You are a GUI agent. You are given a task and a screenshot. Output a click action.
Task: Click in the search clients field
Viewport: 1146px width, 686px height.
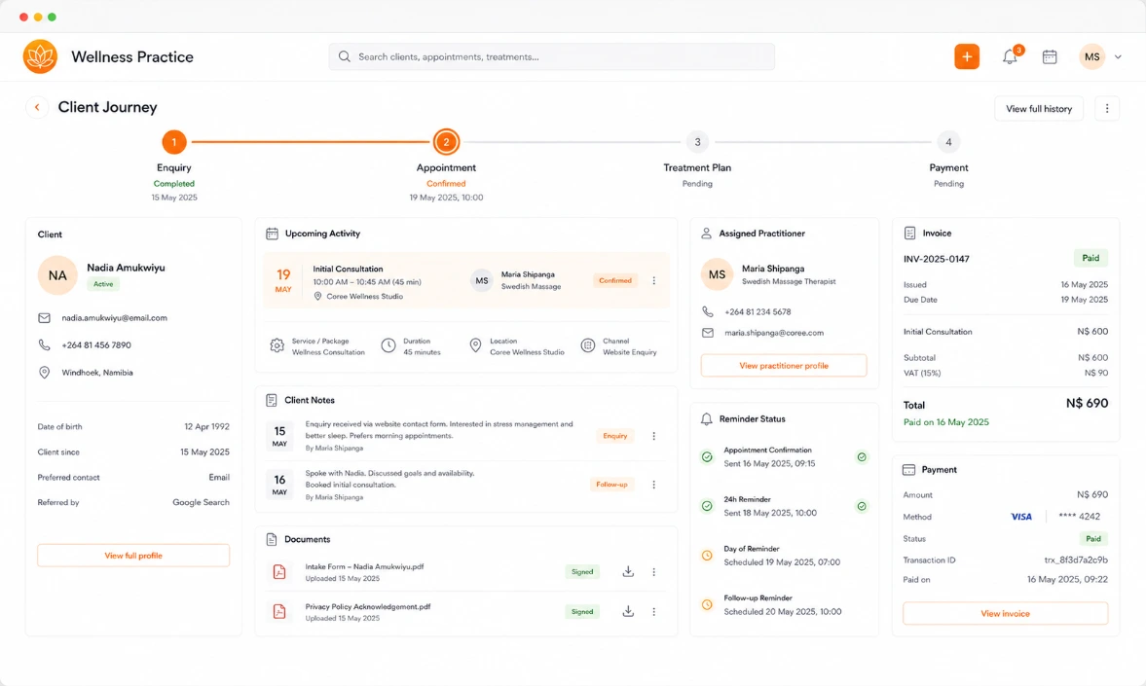pos(552,56)
